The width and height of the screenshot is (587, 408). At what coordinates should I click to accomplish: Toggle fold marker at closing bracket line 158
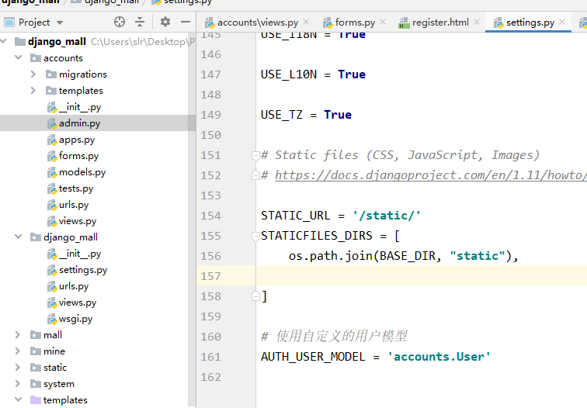click(255, 296)
